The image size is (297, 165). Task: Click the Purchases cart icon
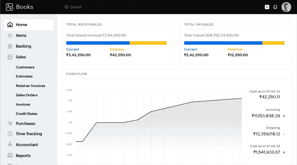tap(10, 124)
